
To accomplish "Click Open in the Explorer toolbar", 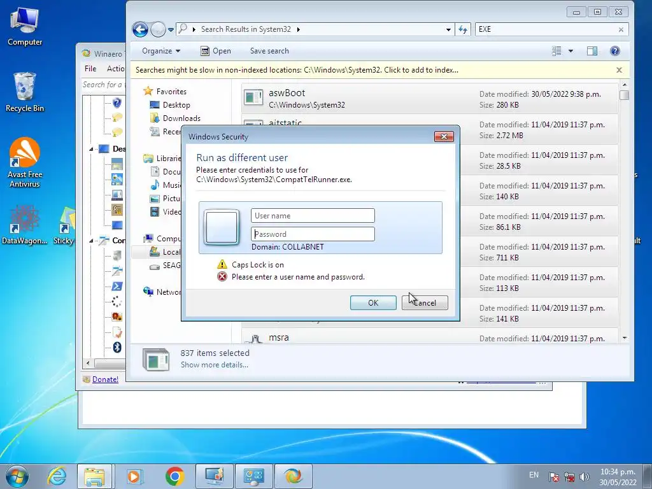I will [x=216, y=51].
